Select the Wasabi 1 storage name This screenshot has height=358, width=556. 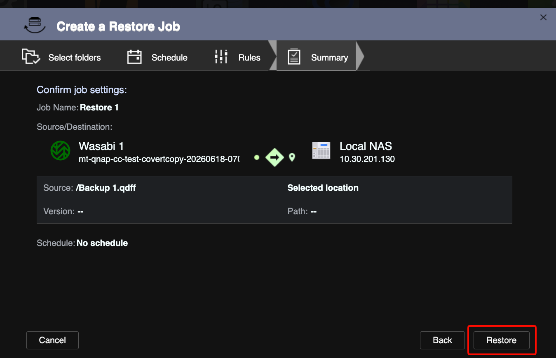(x=101, y=146)
